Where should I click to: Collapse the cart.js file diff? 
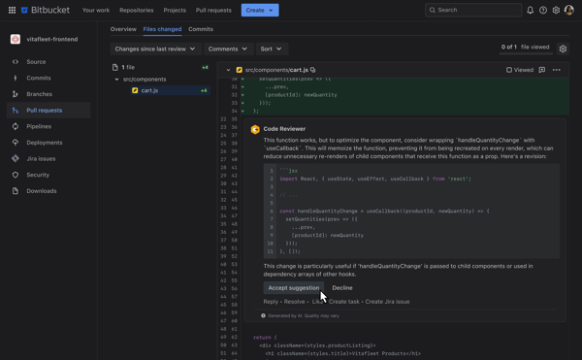[x=228, y=70]
